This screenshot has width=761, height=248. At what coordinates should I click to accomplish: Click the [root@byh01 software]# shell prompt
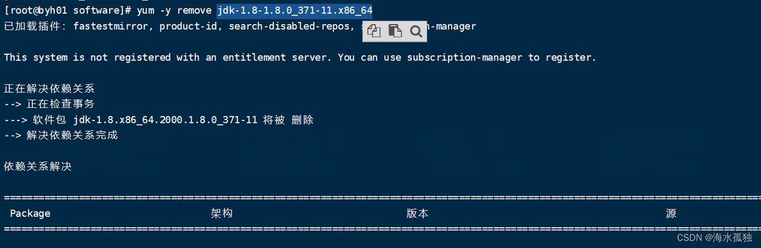pyautogui.click(x=68, y=10)
